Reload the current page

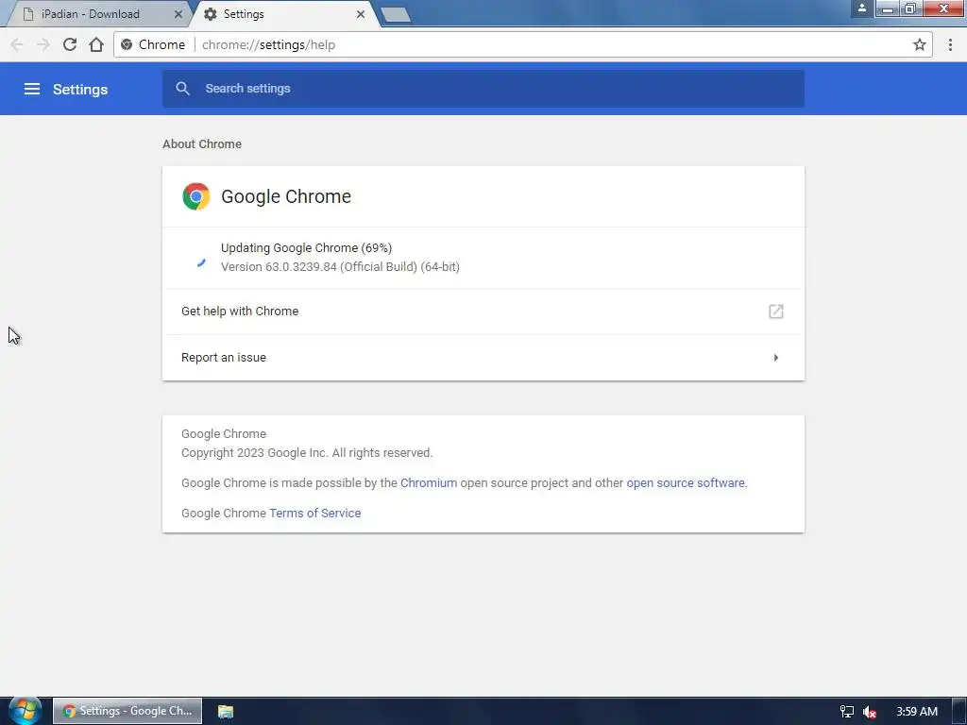pos(70,44)
